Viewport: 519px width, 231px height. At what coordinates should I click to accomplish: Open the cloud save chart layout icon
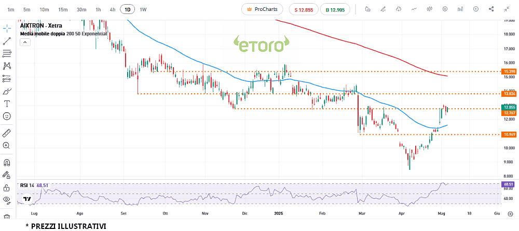tap(399, 9)
